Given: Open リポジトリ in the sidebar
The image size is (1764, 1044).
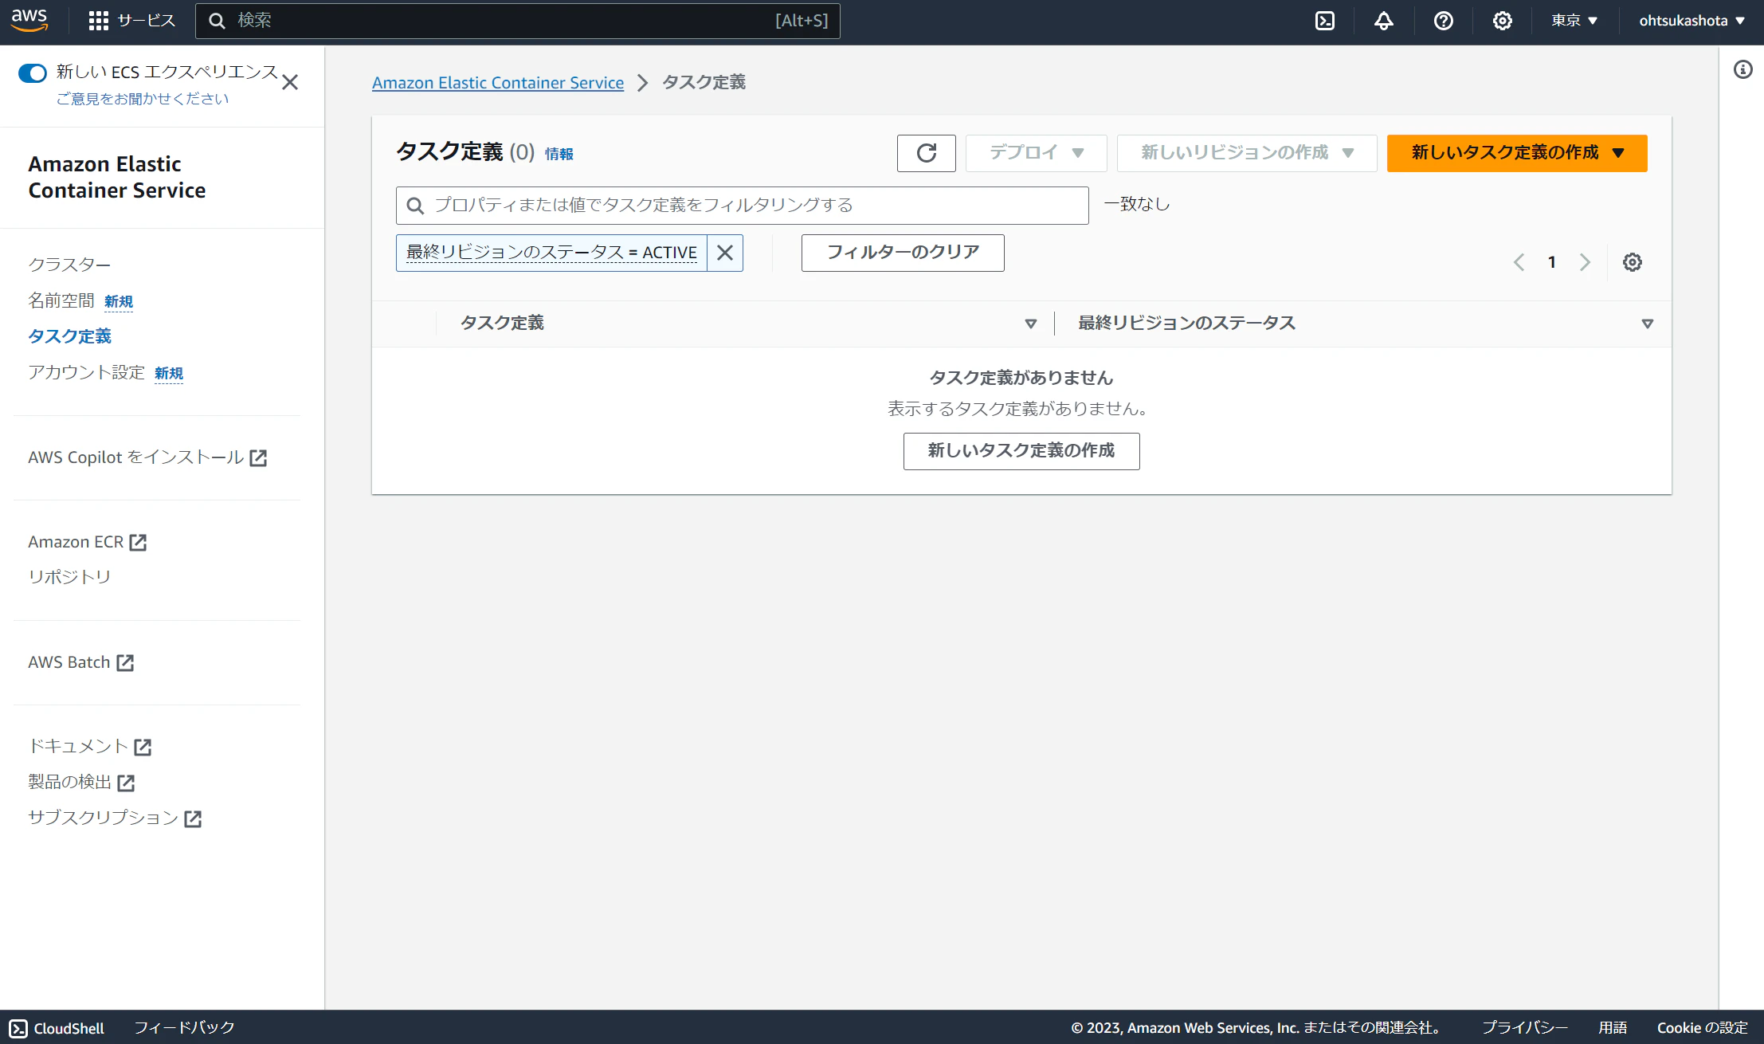Looking at the screenshot, I should coord(69,577).
